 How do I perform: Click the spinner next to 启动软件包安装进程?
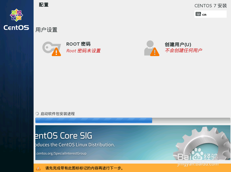coord(37,114)
